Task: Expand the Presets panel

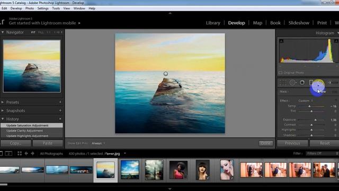Action: pyautogui.click(x=3, y=102)
